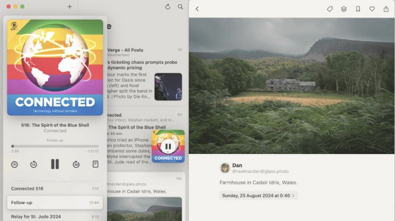The image size is (395, 221).
Task: Click the Oasis concert thumbnail in the feed
Action: tap(168, 87)
